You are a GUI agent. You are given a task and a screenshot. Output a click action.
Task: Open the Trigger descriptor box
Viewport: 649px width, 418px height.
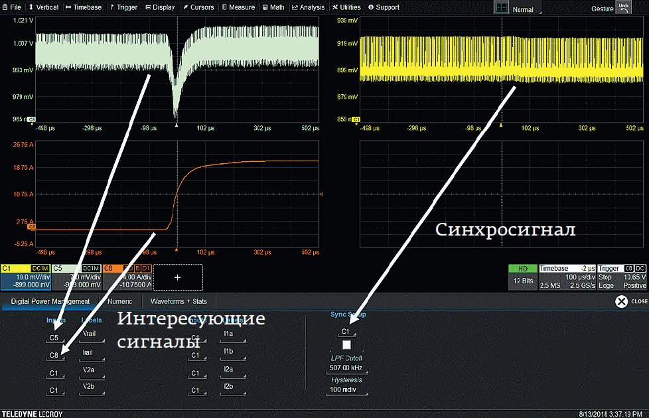click(620, 277)
